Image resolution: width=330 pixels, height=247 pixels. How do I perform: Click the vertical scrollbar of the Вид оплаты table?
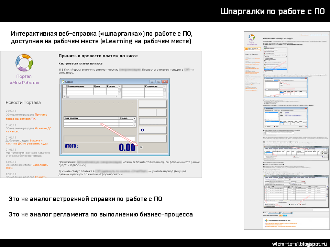pyautogui.click(x=134, y=121)
